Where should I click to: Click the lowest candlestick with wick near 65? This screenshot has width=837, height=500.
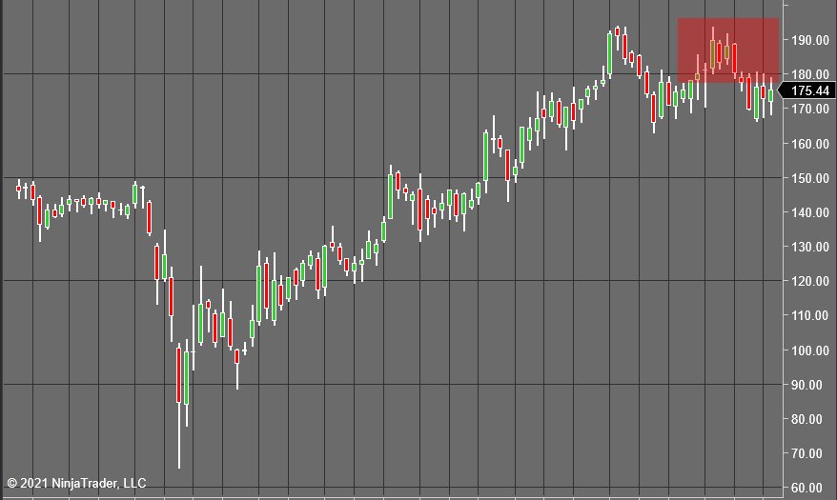[x=179, y=408]
